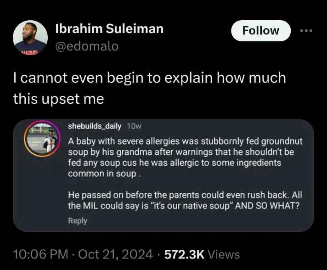This screenshot has width=327, height=270.
Task: Open Ibrahim Suleiman's profile picture
Action: (x=30, y=38)
